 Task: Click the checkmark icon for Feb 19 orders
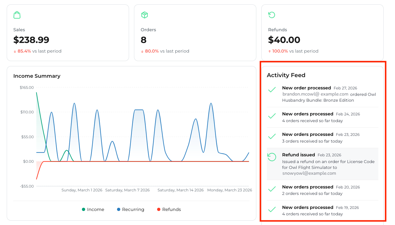point(272,209)
